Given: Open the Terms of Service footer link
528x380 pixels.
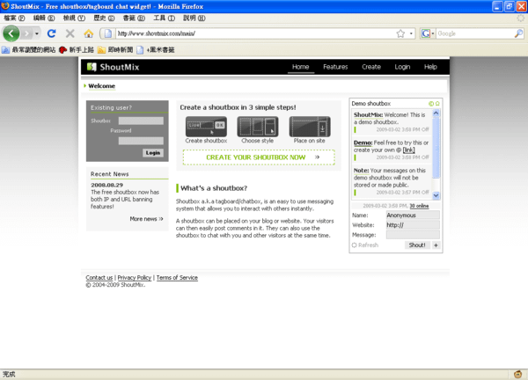Looking at the screenshot, I should (x=177, y=278).
